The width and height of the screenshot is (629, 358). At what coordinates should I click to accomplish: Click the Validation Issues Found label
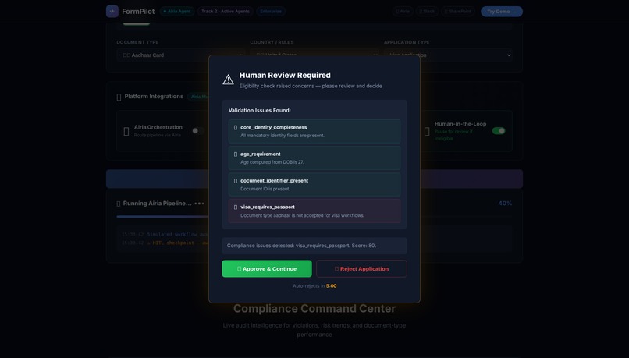click(260, 110)
